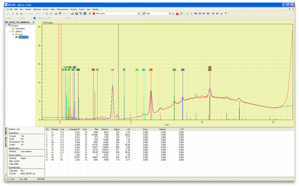Collapse the Project tree node
This screenshot has height=187, width=299.
7,26
